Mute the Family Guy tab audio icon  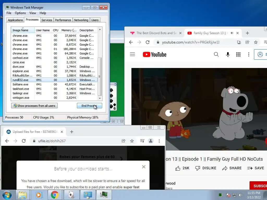click(232, 33)
